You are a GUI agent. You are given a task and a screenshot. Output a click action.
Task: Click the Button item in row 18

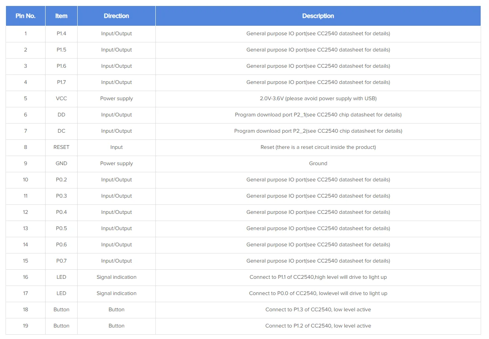tap(61, 310)
